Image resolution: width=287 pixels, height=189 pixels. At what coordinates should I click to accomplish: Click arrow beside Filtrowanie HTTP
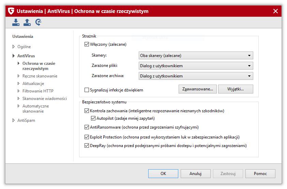(18, 91)
